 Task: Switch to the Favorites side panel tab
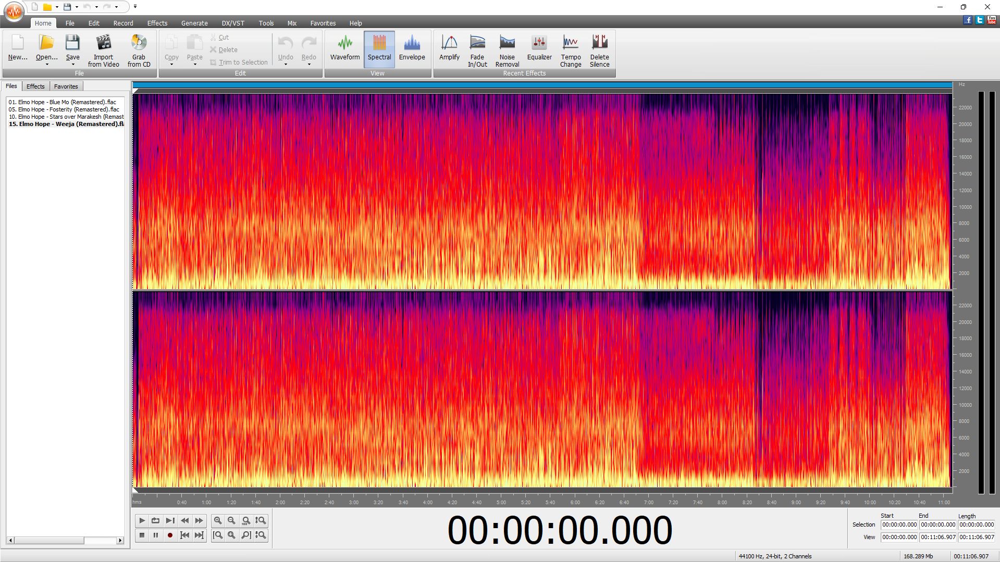(x=66, y=86)
